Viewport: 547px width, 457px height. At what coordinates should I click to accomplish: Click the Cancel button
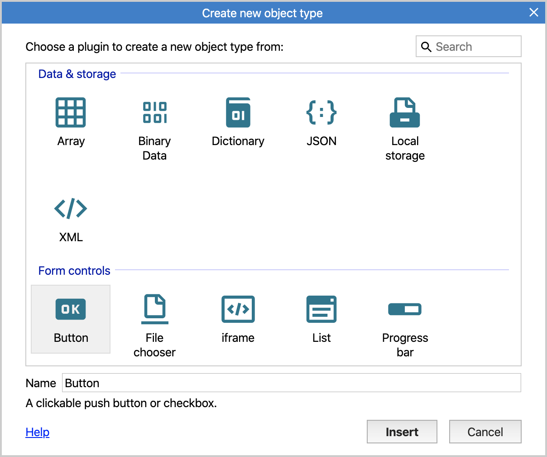pyautogui.click(x=485, y=432)
